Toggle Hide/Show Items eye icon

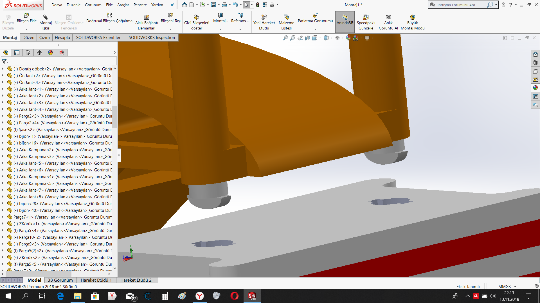[337, 38]
